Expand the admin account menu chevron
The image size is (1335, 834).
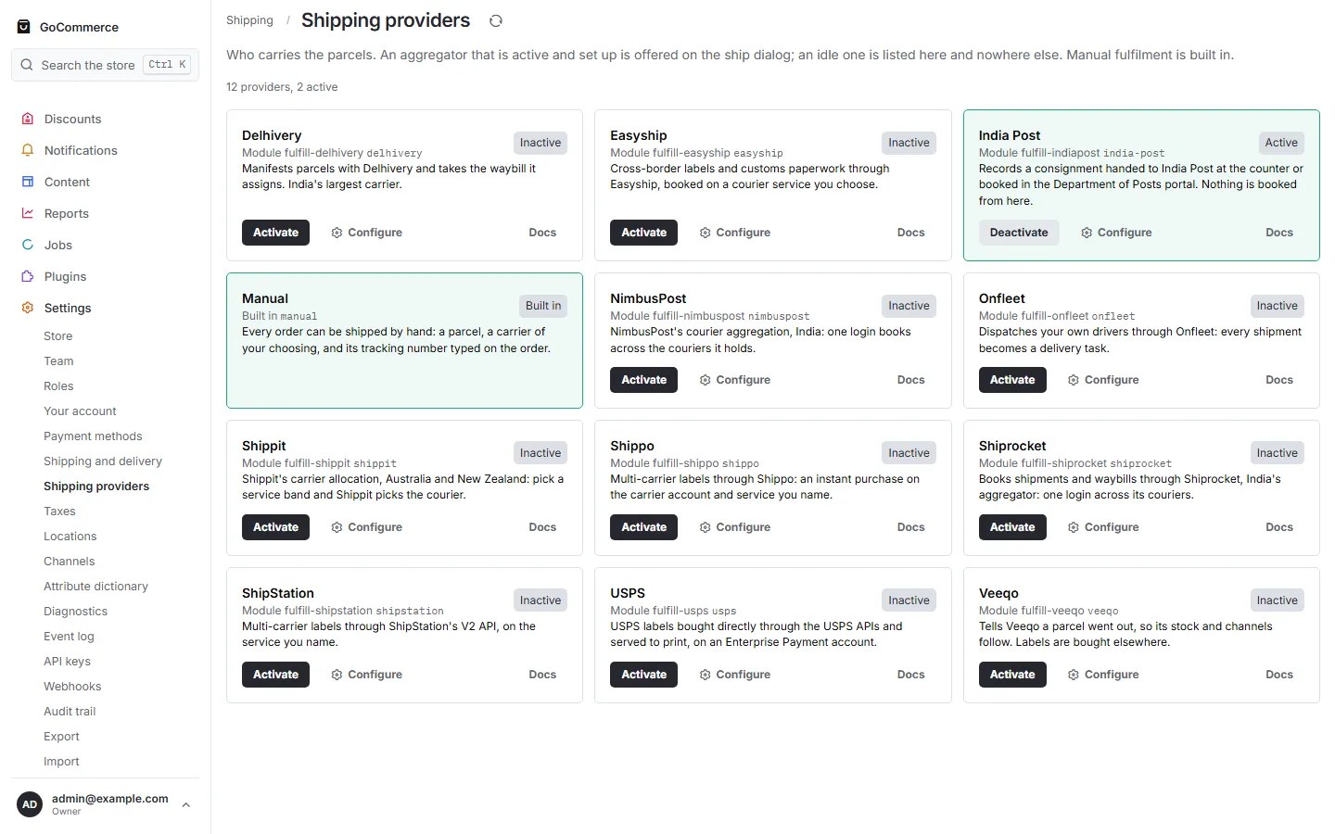(186, 804)
